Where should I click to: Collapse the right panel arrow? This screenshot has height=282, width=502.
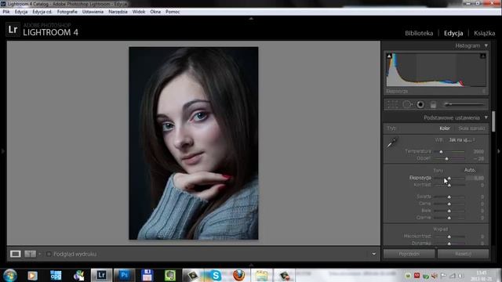coord(499,151)
